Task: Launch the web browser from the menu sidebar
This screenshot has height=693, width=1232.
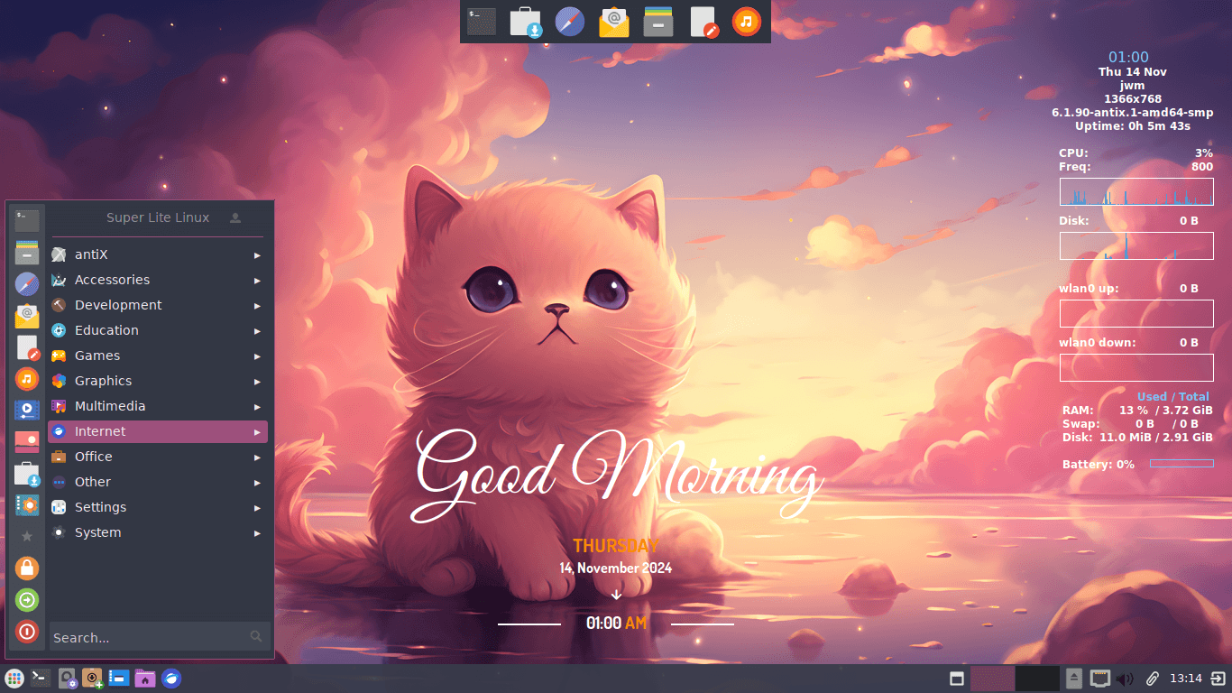Action: pyautogui.click(x=26, y=282)
